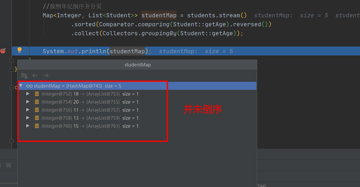
Task: Click the forward navigation arrow in the popup toolbar
Action: pos(46,75)
